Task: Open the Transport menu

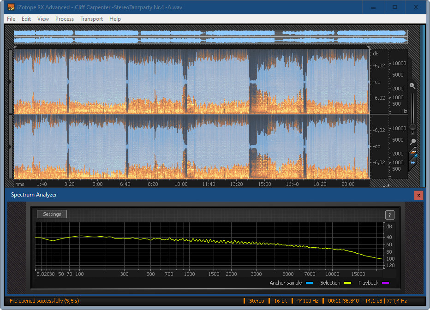Action: 91,19
